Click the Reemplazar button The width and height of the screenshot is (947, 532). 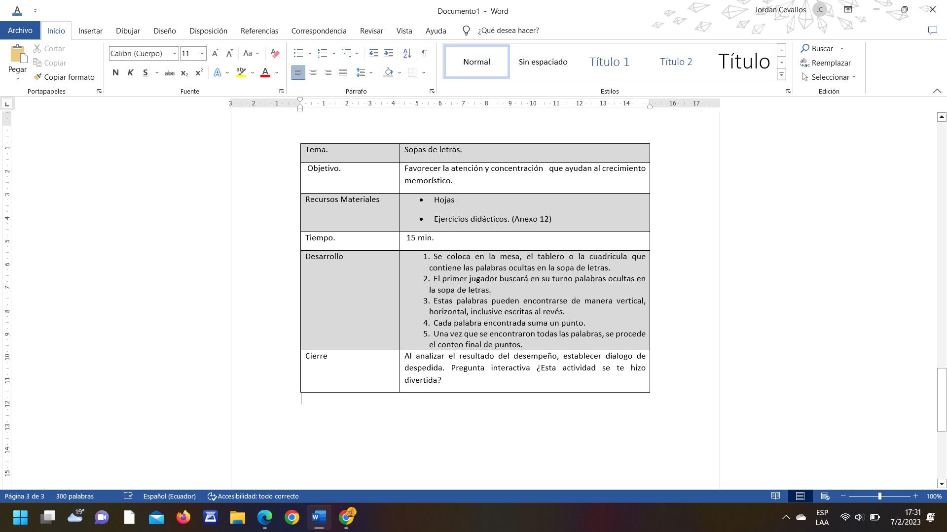tap(825, 63)
